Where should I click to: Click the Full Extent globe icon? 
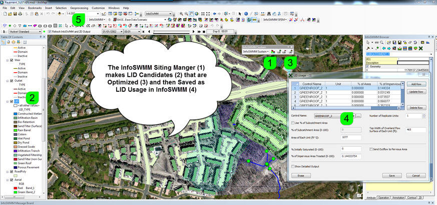[x=197, y=14]
